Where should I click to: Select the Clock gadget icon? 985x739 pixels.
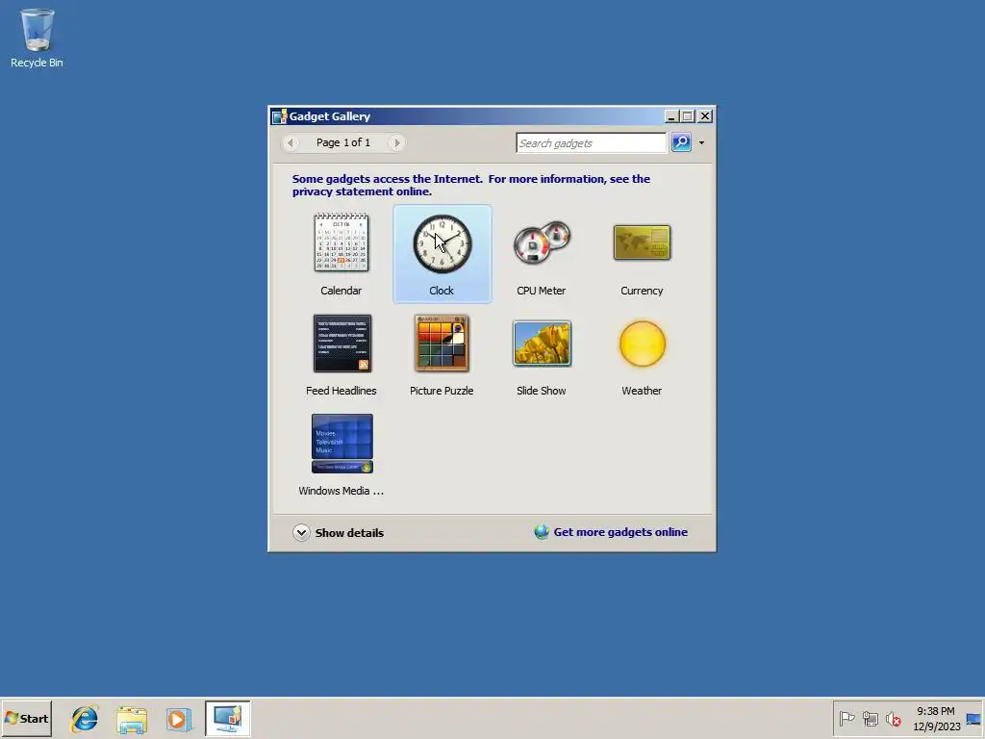(x=442, y=243)
